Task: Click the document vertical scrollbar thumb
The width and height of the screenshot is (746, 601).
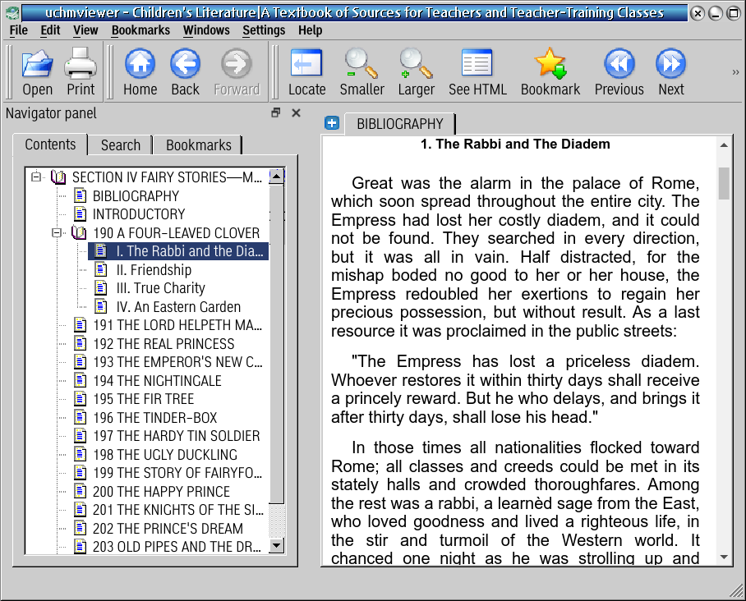Action: tap(724, 183)
